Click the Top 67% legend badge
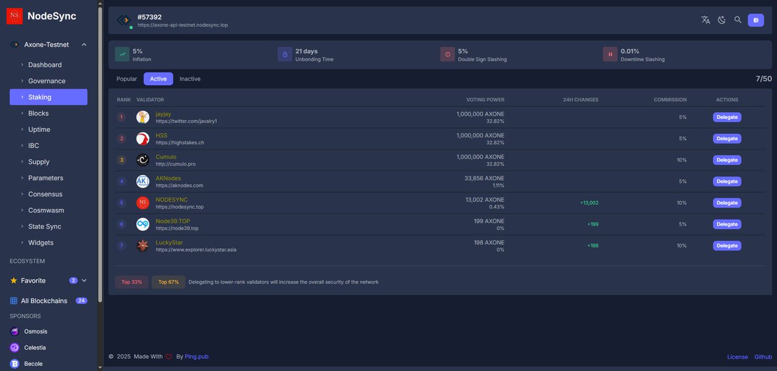 (x=168, y=282)
